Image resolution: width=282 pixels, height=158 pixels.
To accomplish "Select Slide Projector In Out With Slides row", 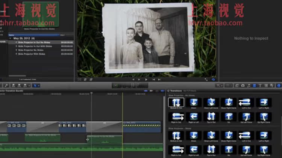I will click(41, 46).
